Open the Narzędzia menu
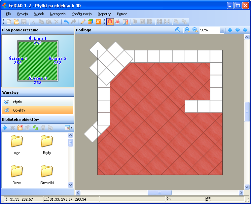The height and width of the screenshot is (204, 251). point(58,14)
